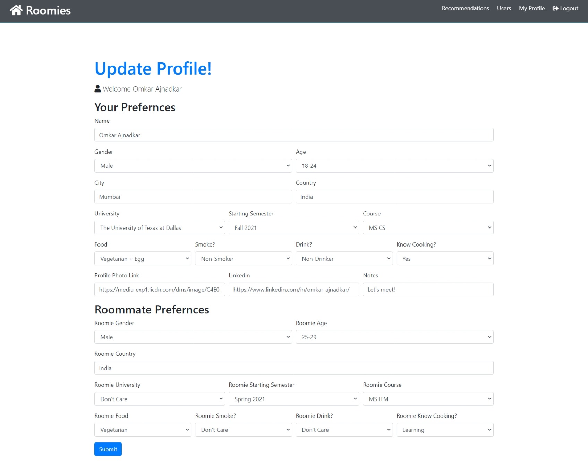Open the Recommendations page
The image size is (588, 473).
click(x=465, y=8)
